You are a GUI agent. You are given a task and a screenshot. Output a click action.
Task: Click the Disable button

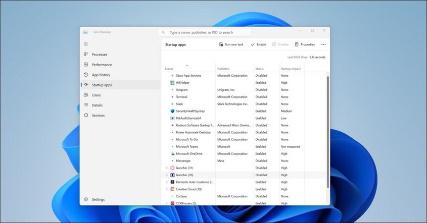click(x=280, y=44)
